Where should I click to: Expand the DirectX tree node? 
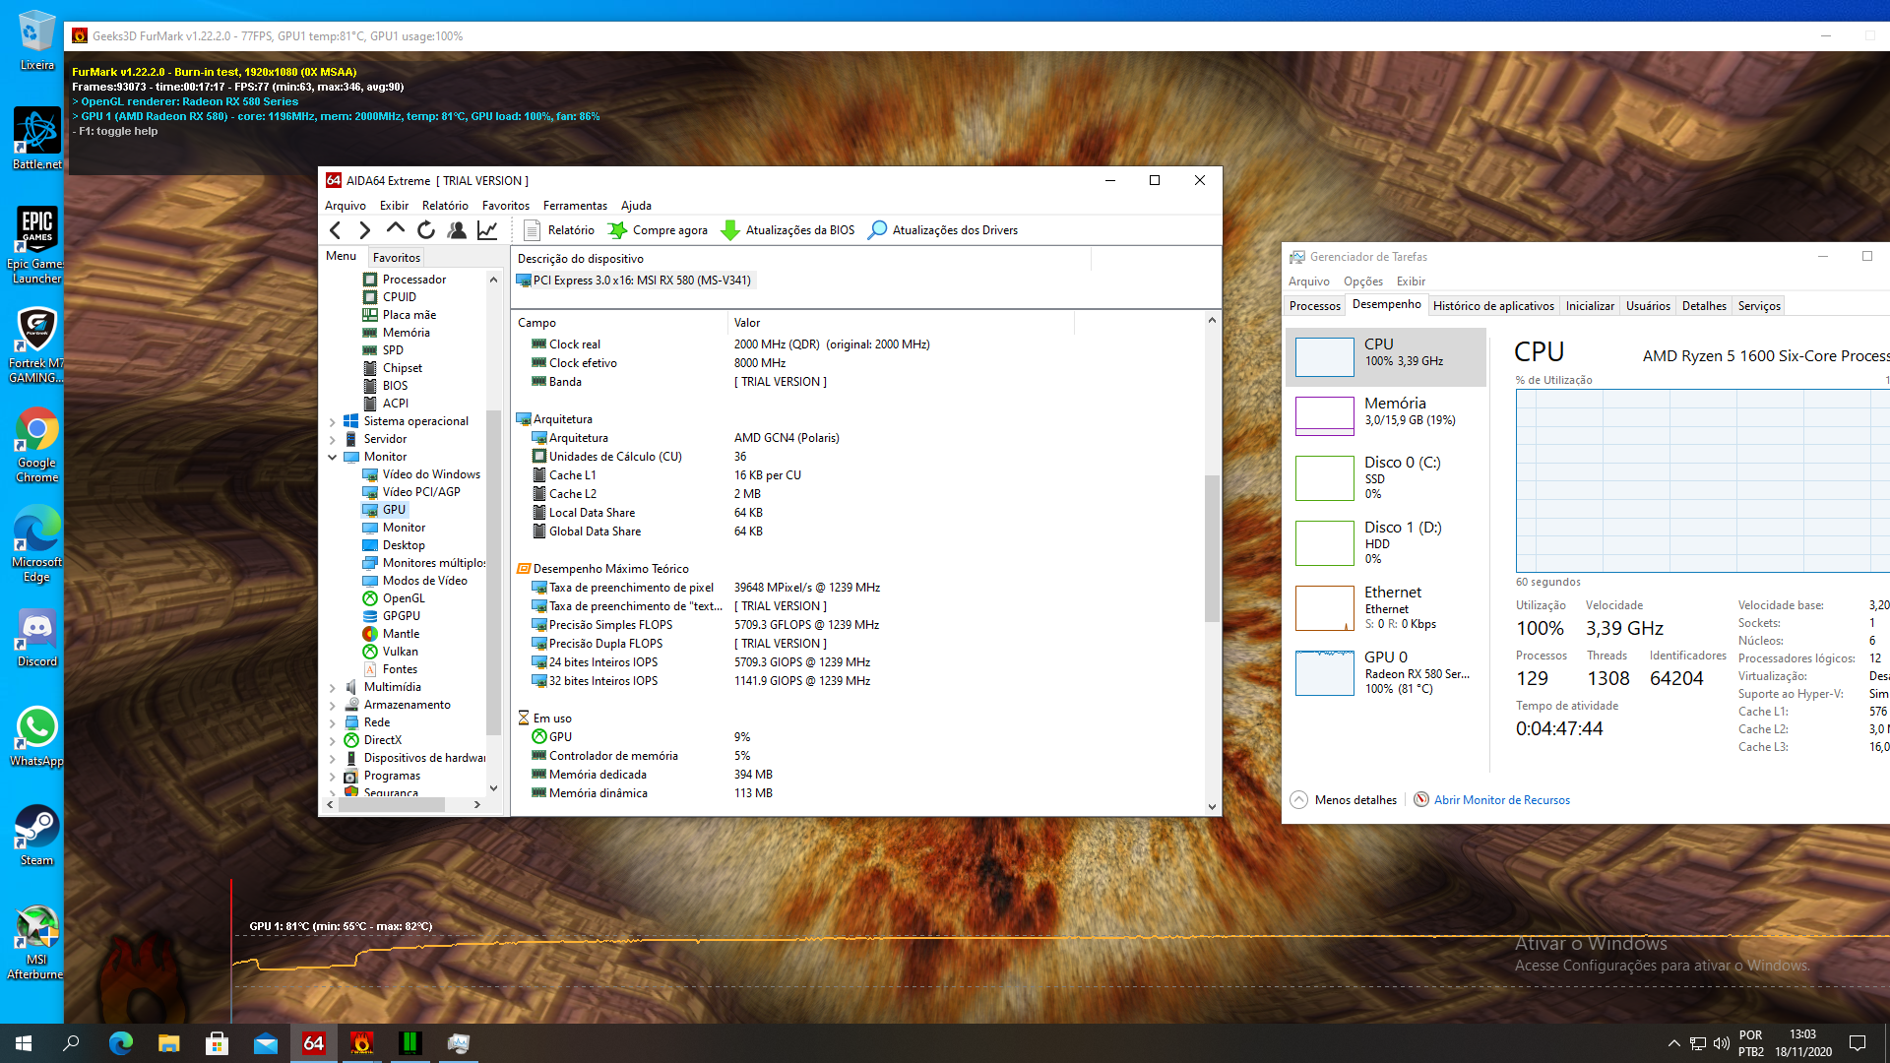(332, 741)
